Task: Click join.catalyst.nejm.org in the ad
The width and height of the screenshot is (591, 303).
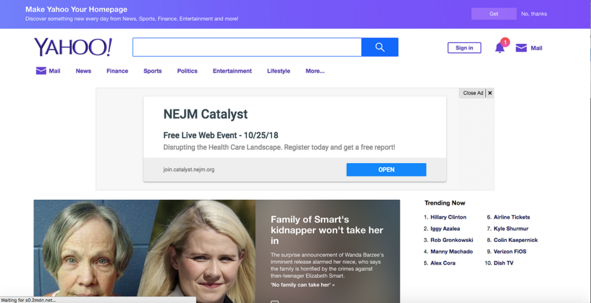Action: tap(189, 169)
